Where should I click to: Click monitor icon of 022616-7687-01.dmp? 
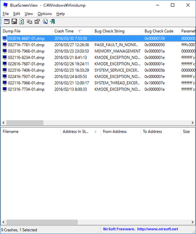5,64
